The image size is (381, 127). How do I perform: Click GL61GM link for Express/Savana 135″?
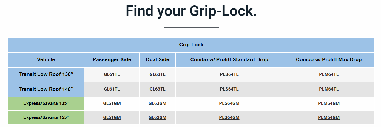coord(112,103)
